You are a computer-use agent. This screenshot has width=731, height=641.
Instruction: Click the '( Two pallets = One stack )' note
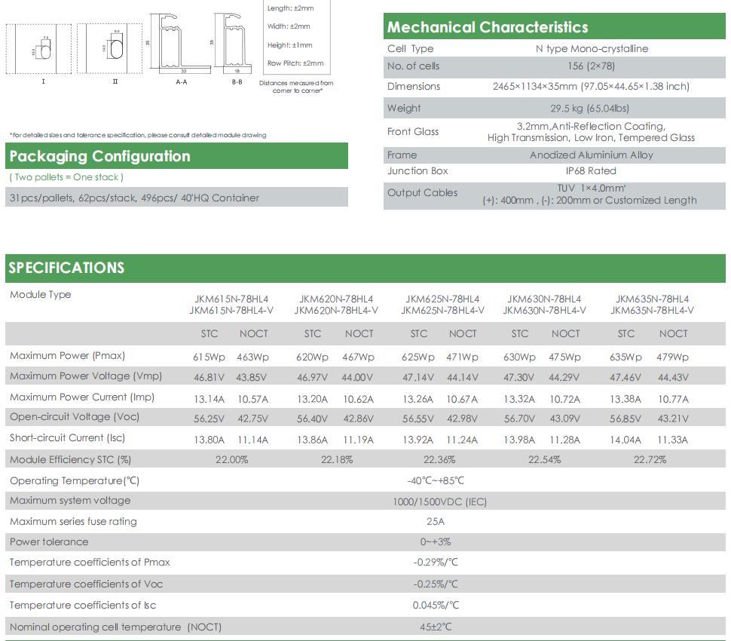[66, 177]
